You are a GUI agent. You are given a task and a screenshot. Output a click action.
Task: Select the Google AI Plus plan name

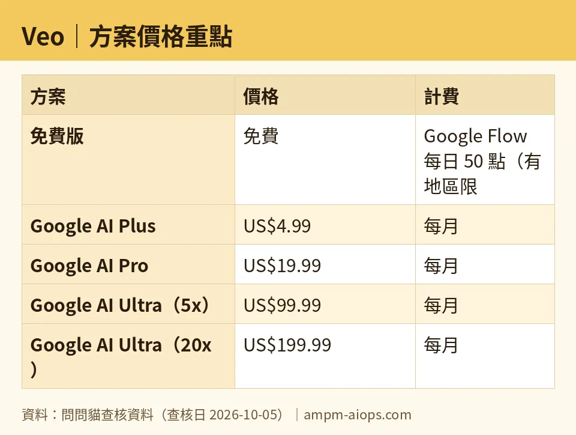[x=93, y=226]
